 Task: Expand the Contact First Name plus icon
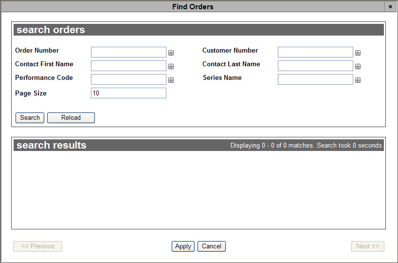pos(171,67)
